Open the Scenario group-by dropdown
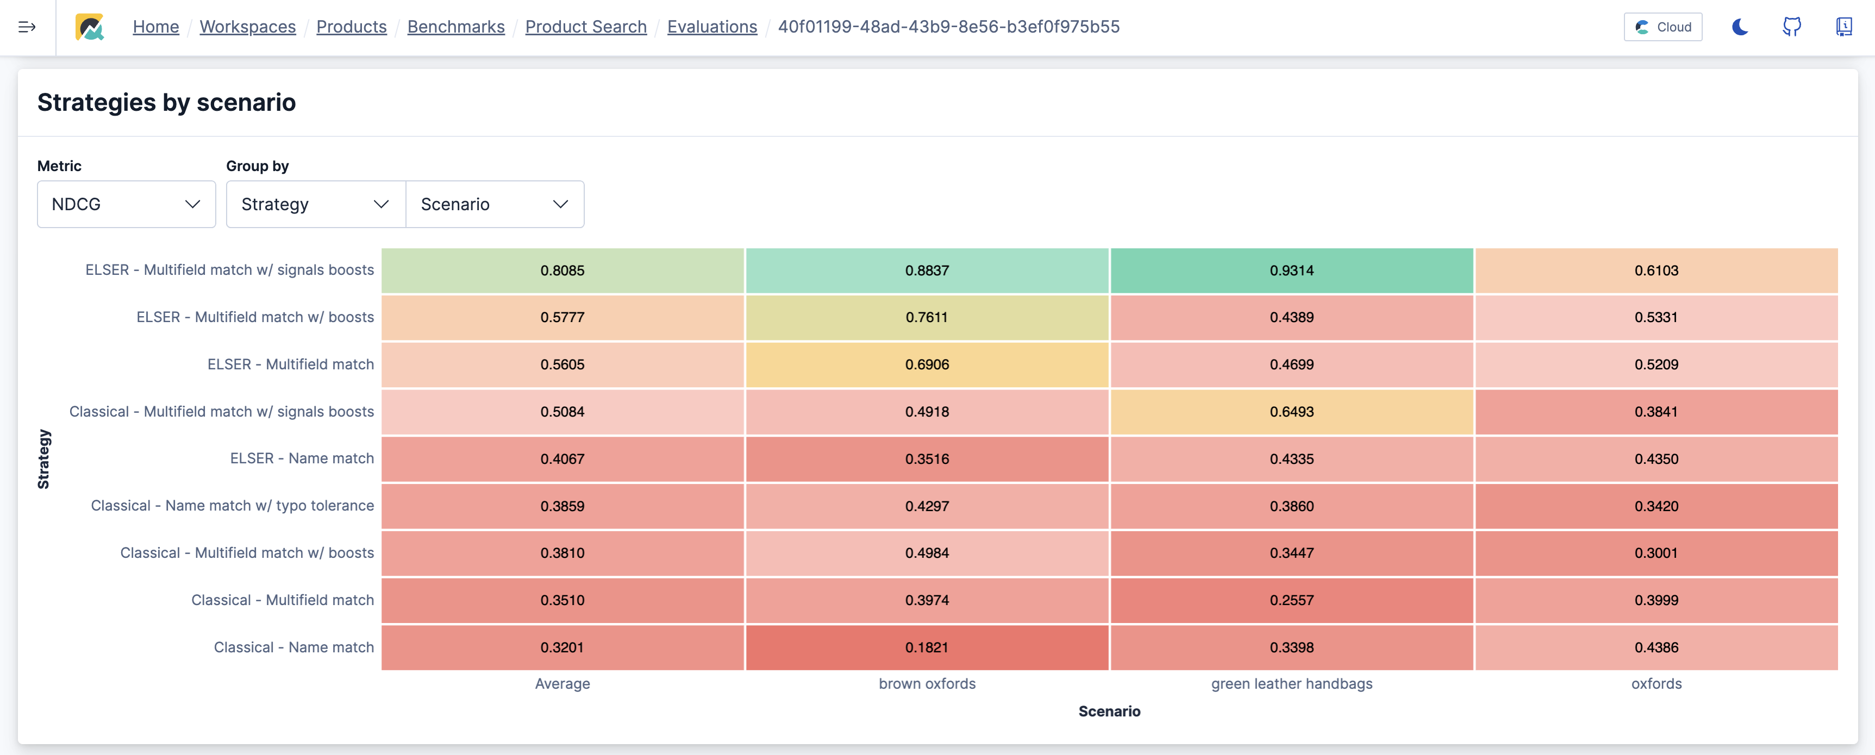 (x=494, y=204)
